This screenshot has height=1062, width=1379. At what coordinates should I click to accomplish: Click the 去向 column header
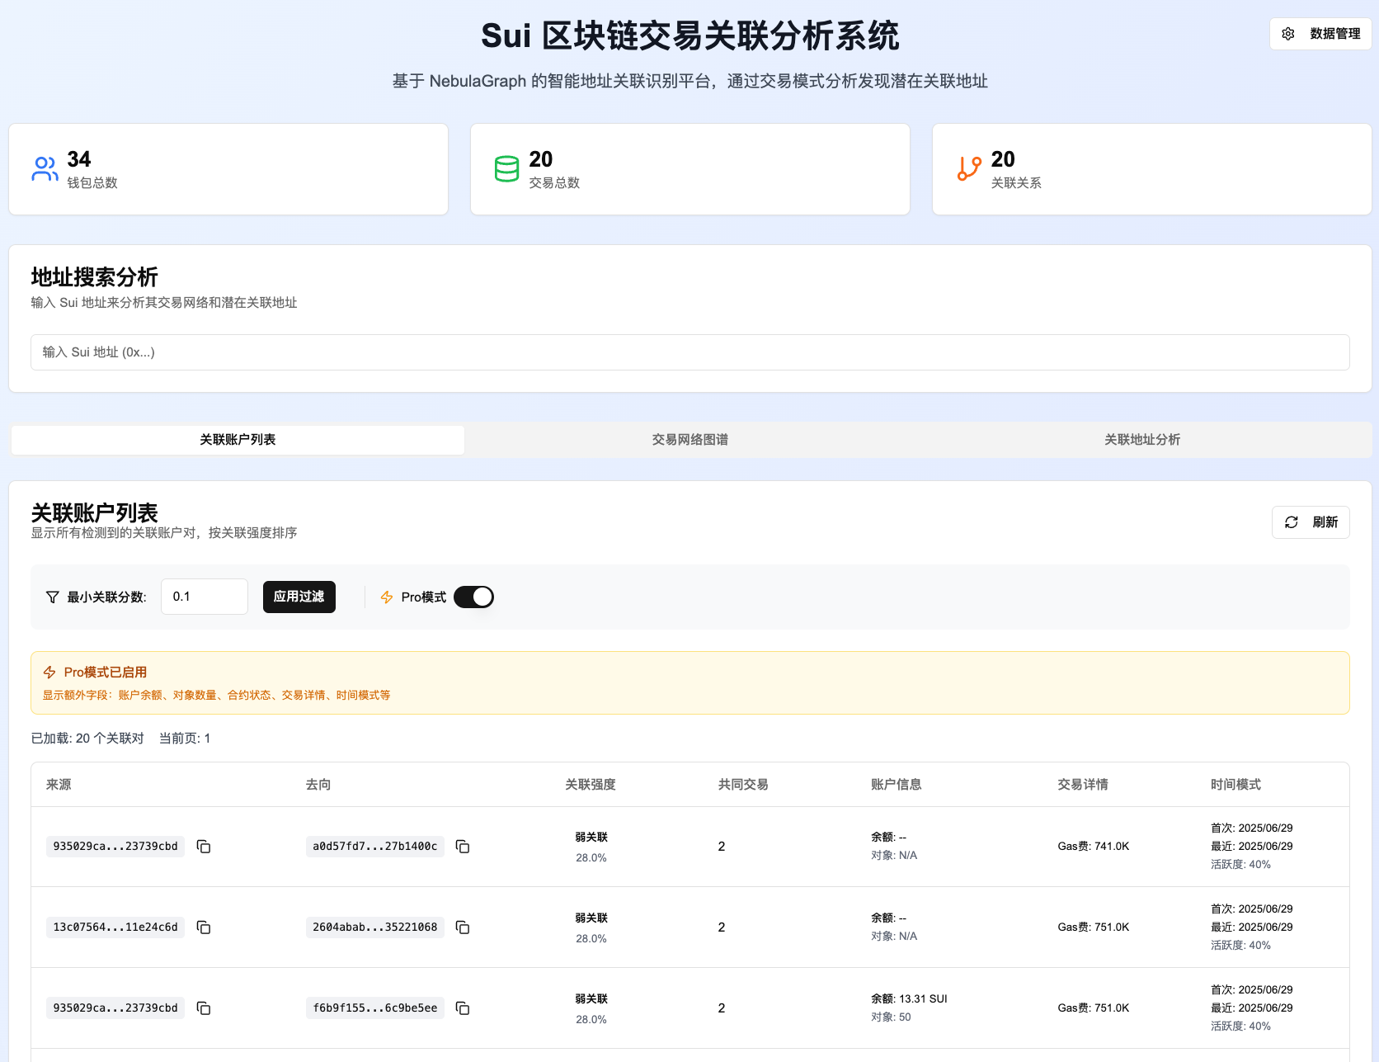318,785
